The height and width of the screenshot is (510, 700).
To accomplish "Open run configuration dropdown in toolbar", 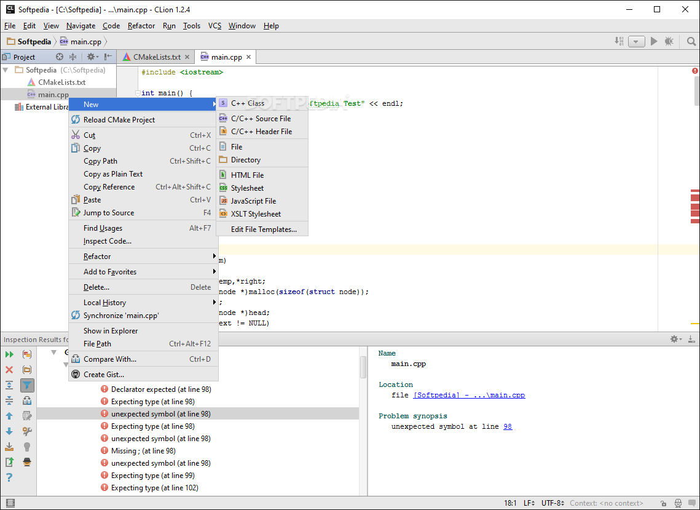I will pos(636,42).
